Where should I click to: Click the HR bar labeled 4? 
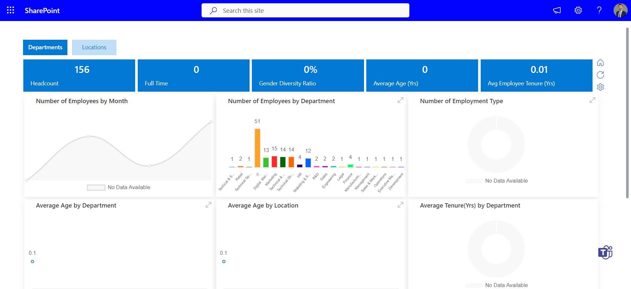[300, 166]
